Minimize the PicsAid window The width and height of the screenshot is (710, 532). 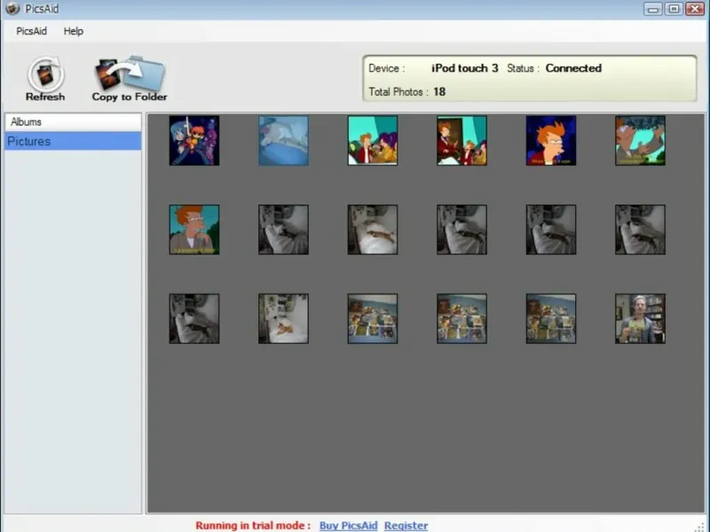pyautogui.click(x=653, y=9)
